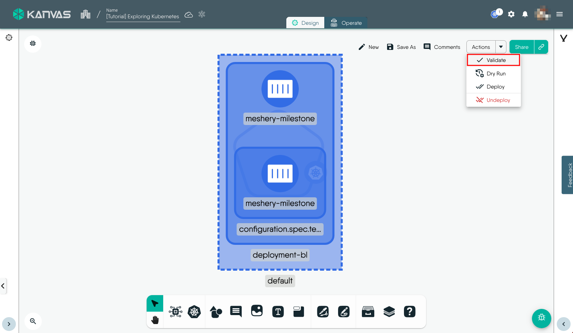Edit the design name field
The height and width of the screenshot is (333, 573).
click(142, 17)
